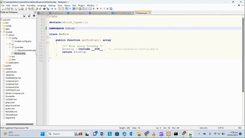Screen dimensions: 245x138
Task: Open the Language menu
Action: pos(42,5)
